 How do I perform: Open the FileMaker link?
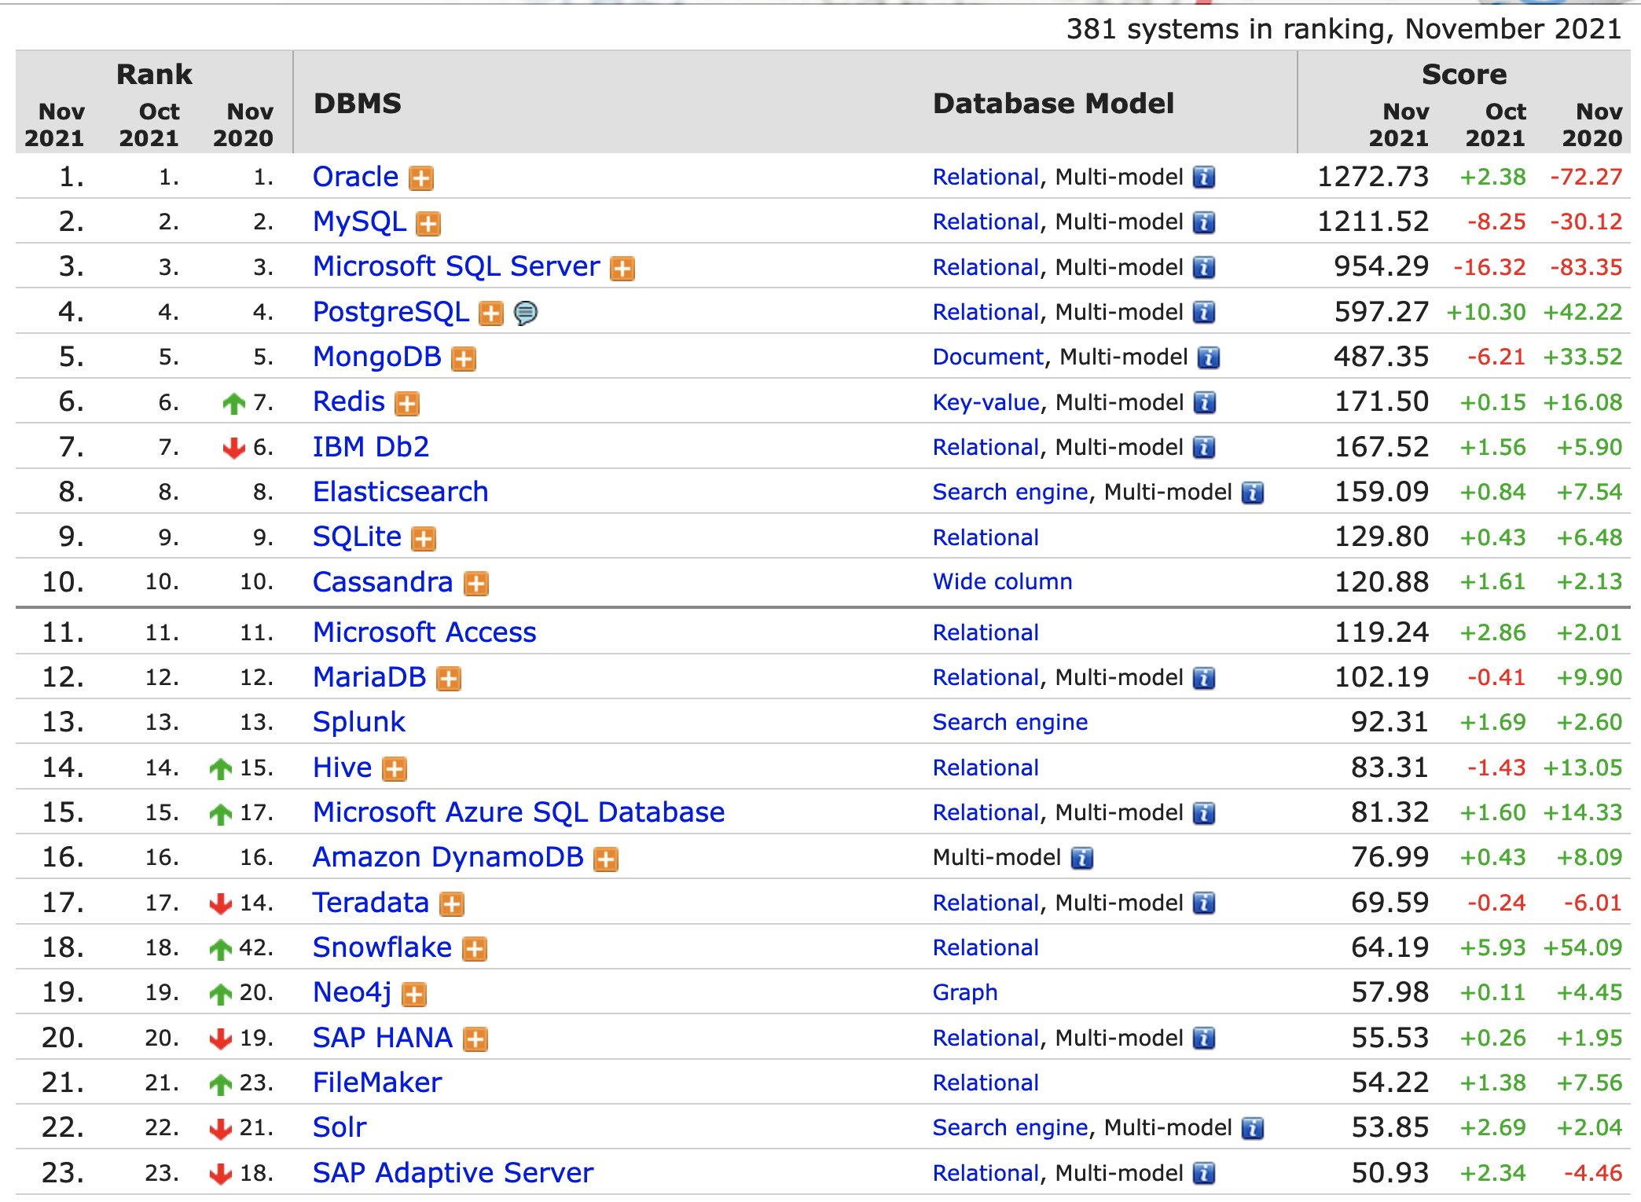pyautogui.click(x=377, y=1083)
